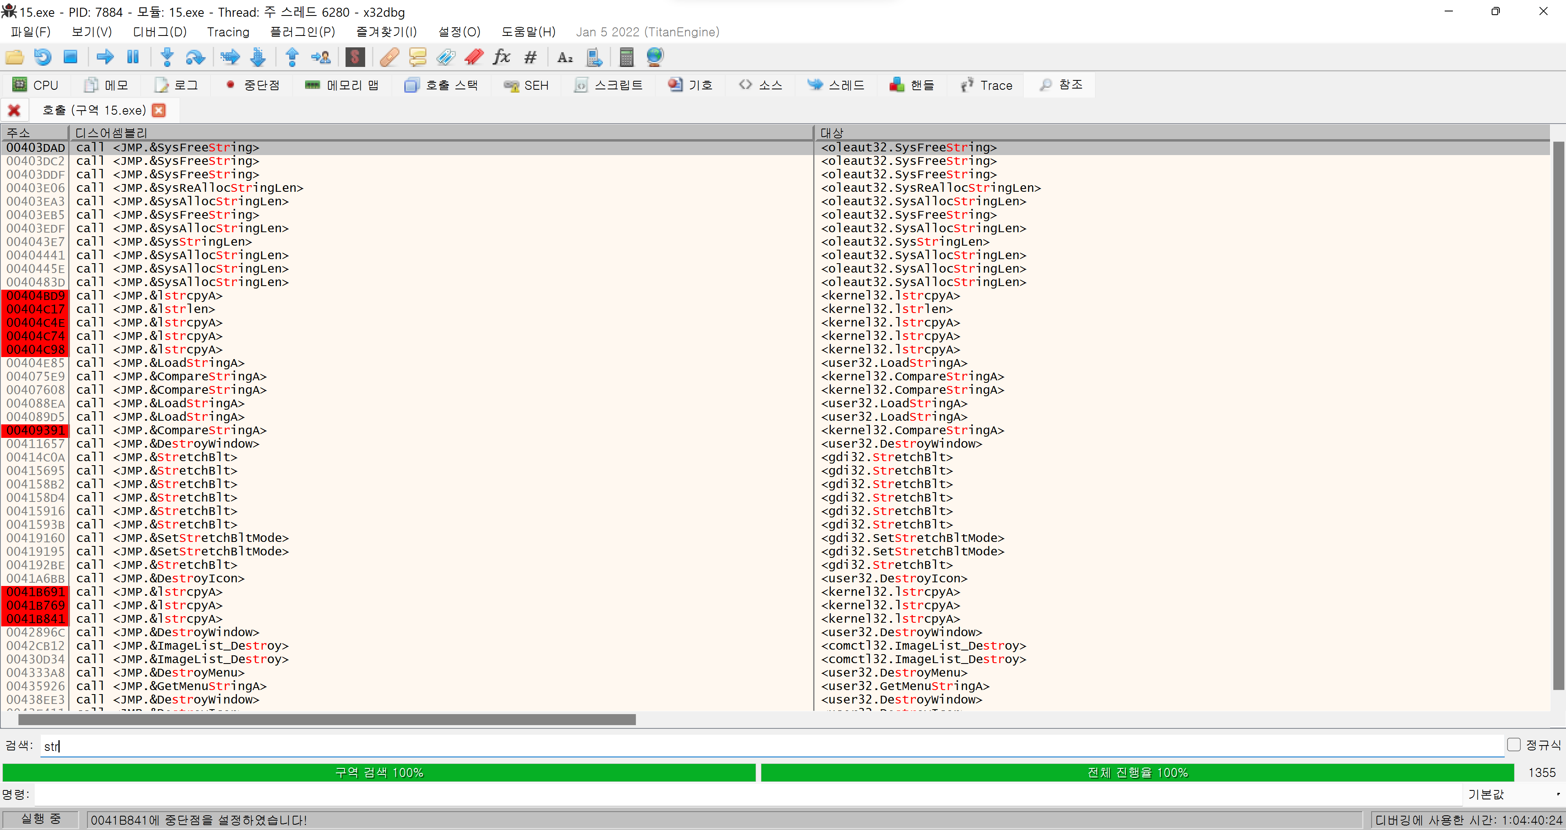Open the Calculator icon

tap(626, 57)
